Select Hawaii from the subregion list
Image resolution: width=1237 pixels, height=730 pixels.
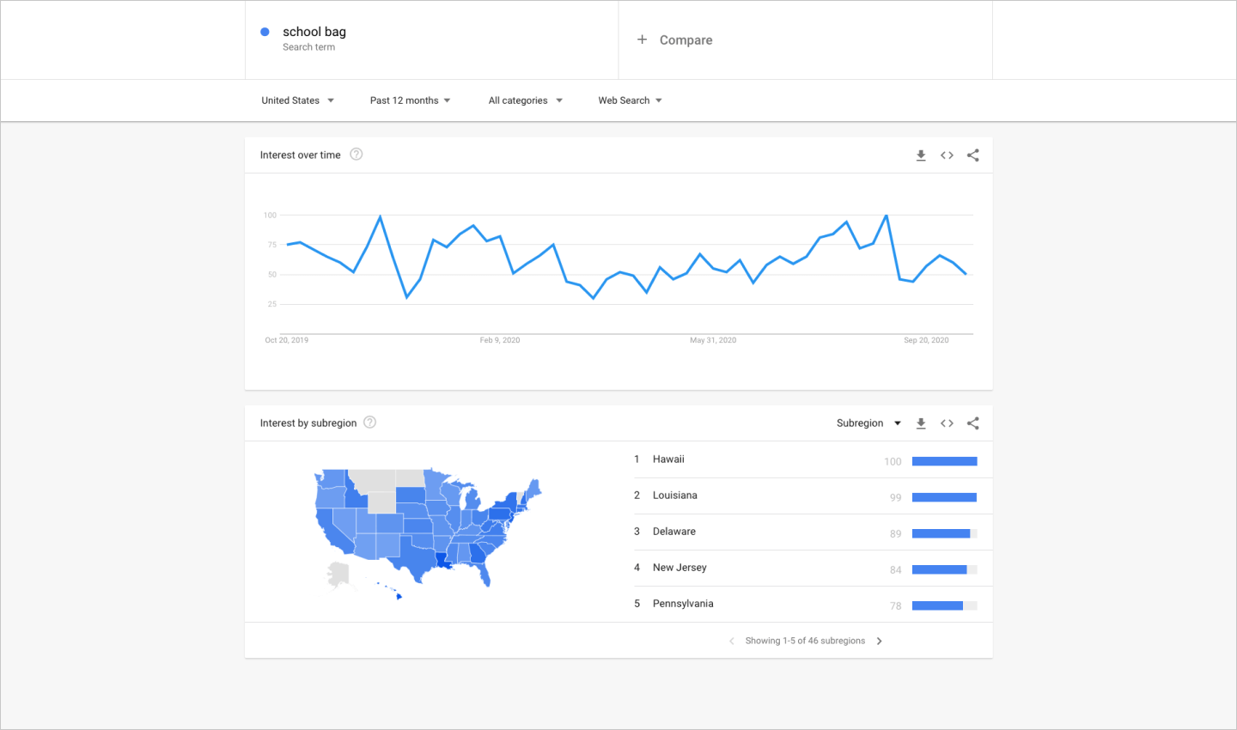[670, 459]
